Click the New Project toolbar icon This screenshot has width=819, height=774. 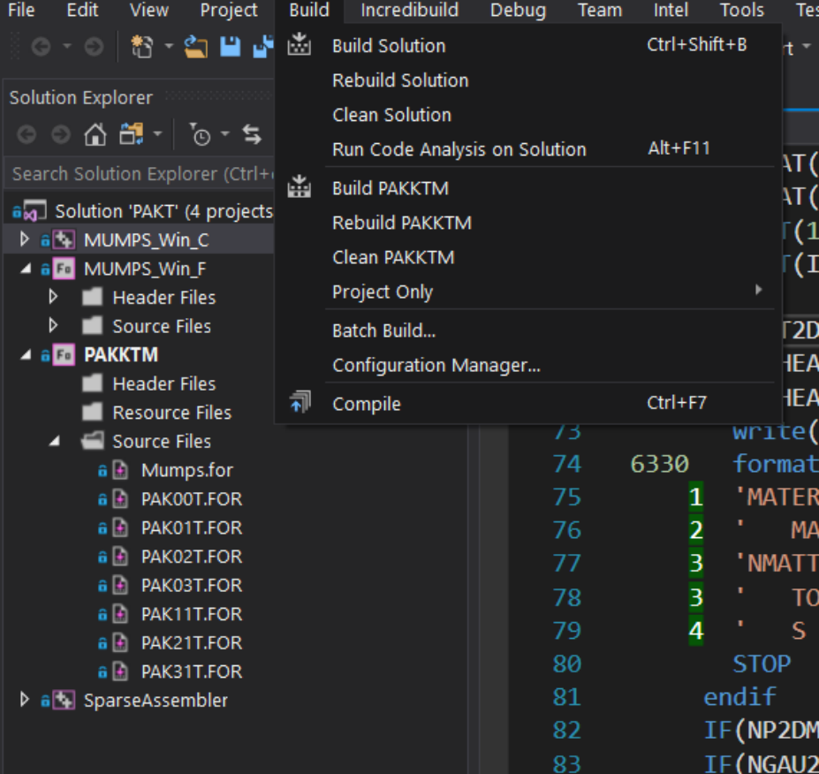[141, 47]
